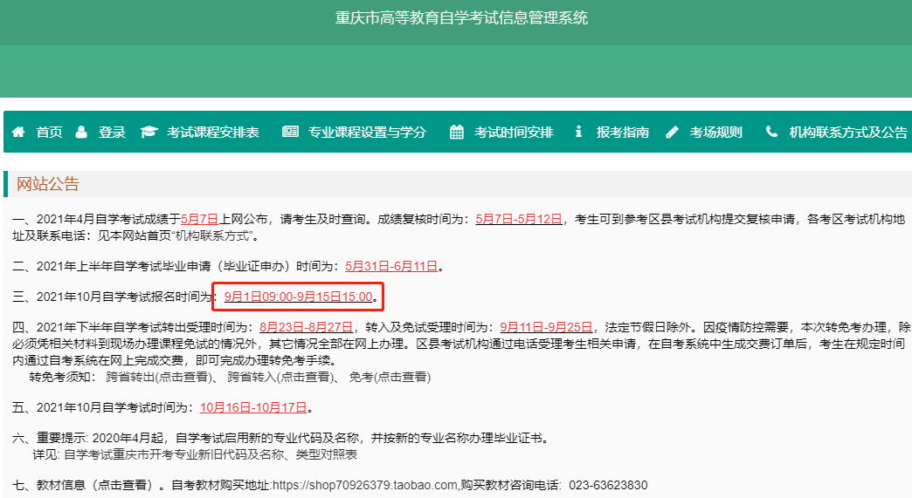This screenshot has width=912, height=498.
Task: Click the 跨省转入(点击查看) link
Action: pyautogui.click(x=280, y=378)
